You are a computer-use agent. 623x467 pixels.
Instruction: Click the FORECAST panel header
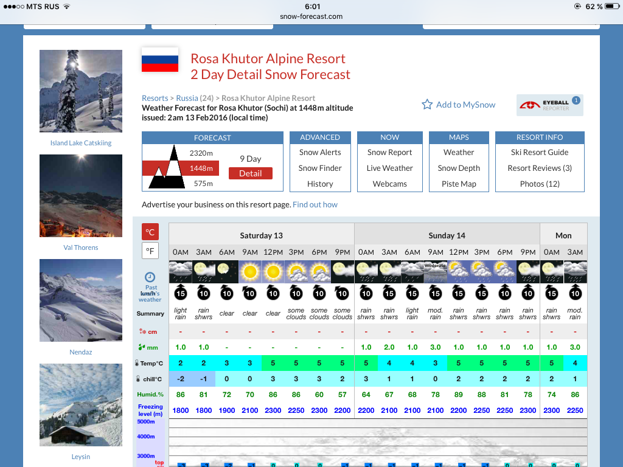212,138
